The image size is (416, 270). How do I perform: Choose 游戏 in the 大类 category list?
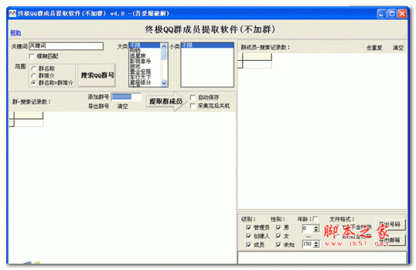point(145,66)
